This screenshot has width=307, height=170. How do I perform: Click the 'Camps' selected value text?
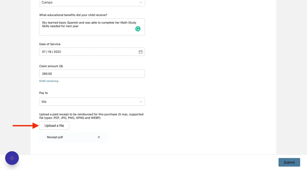tap(47, 2)
